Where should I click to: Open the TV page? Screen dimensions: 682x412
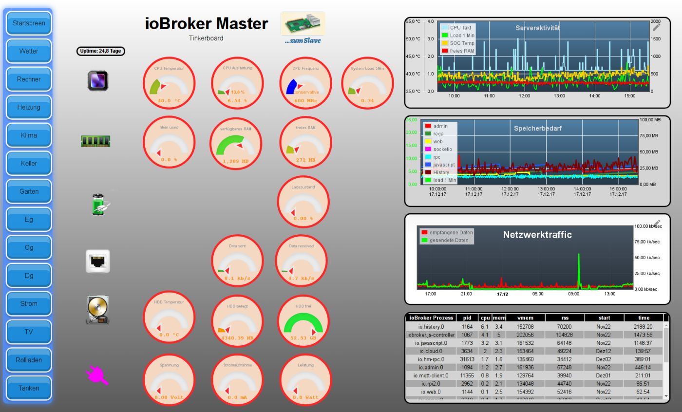[29, 332]
